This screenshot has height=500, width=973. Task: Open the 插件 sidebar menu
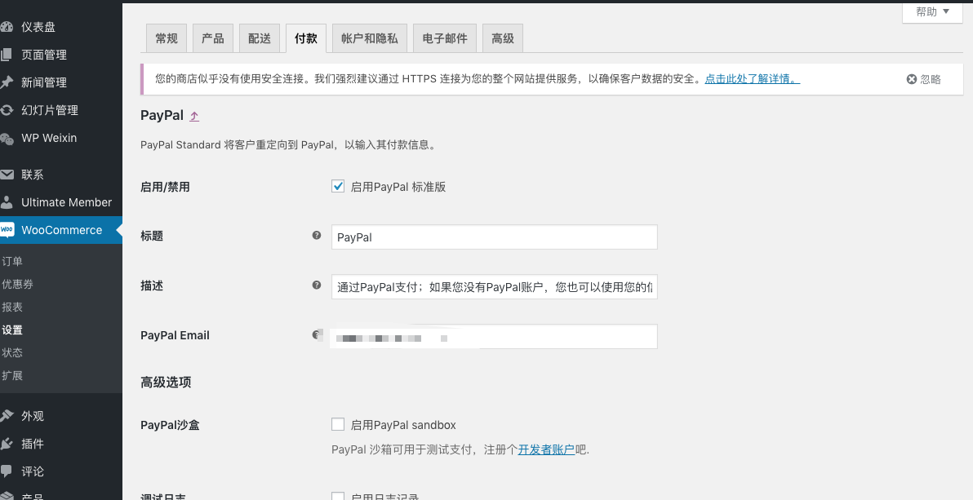pyautogui.click(x=33, y=444)
